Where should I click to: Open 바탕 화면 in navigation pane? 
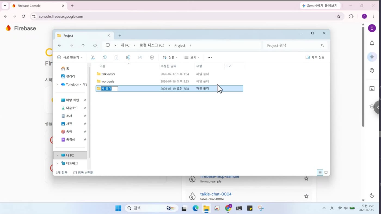click(72, 100)
